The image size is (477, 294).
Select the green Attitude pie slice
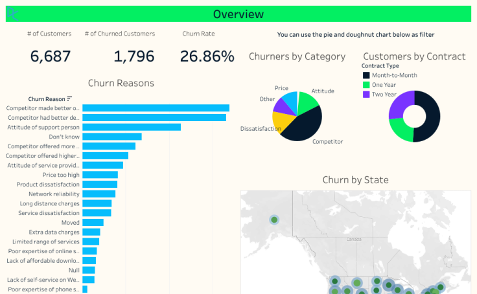pyautogui.click(x=307, y=101)
